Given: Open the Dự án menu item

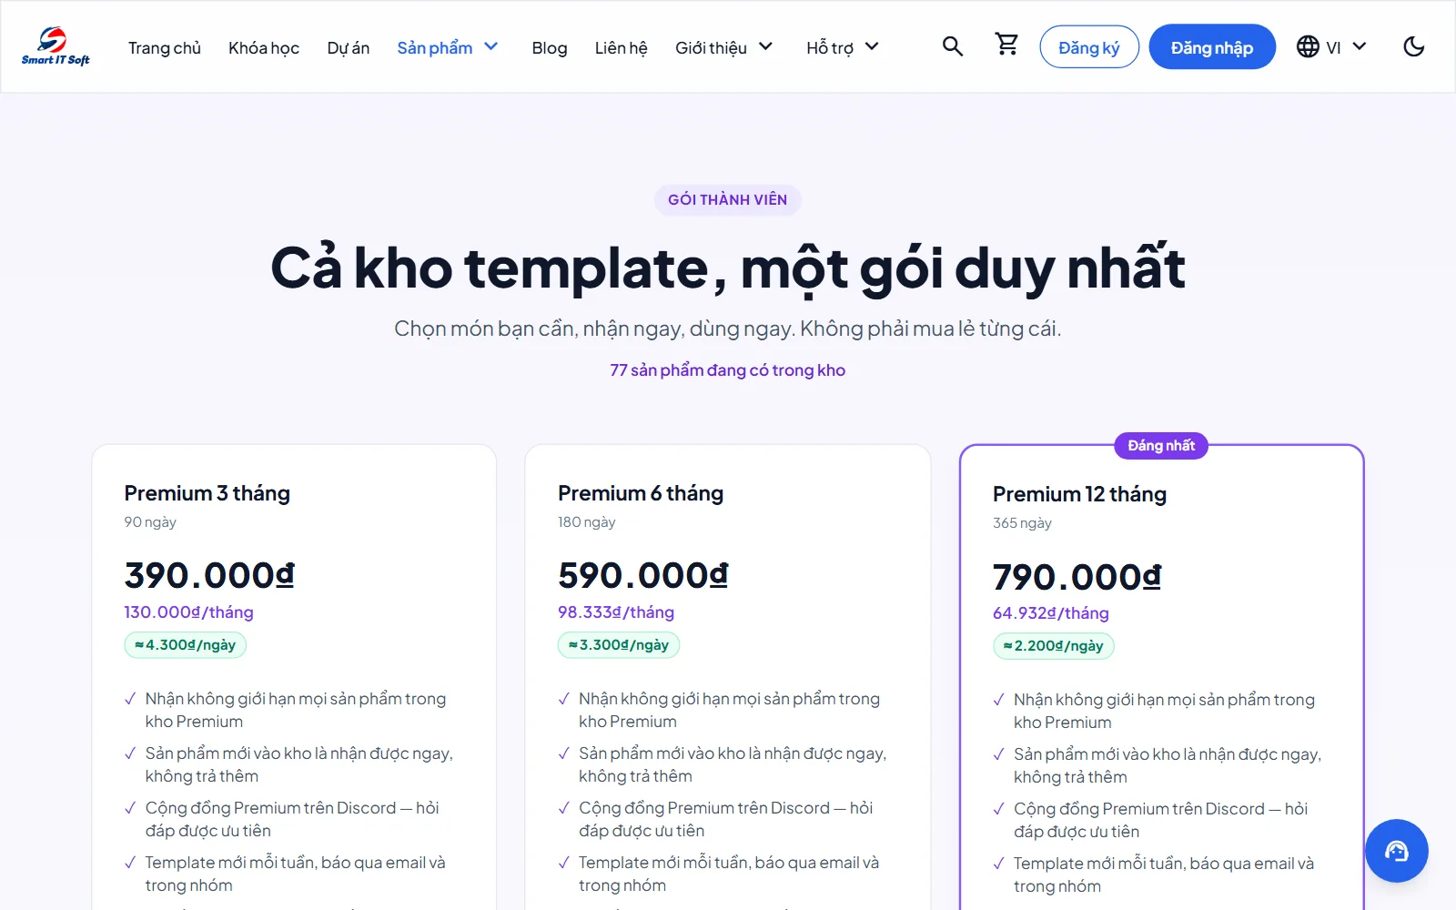Looking at the screenshot, I should pos(349,47).
